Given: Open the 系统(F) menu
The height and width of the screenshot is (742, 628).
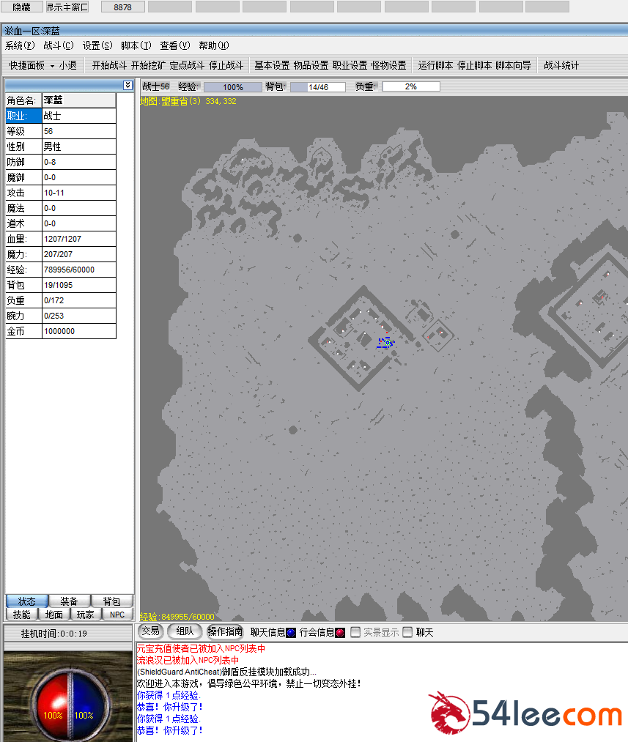Looking at the screenshot, I should [20, 45].
